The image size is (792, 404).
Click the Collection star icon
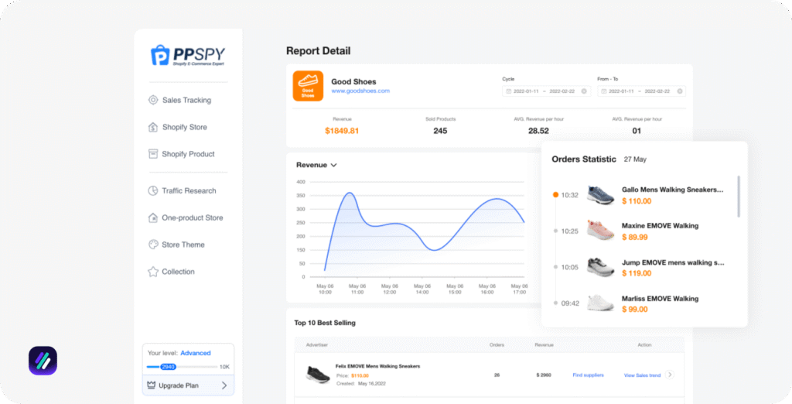[153, 272]
